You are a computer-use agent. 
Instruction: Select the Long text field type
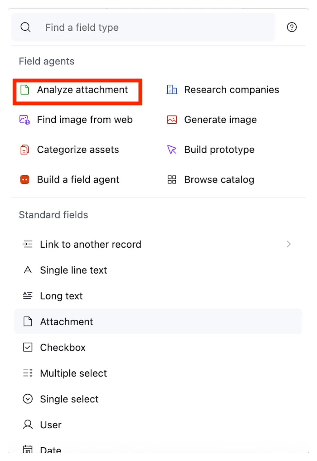click(x=61, y=296)
